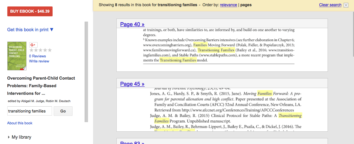354x144 pixels.
Task: Focus the transitioning families search field
Action: (x=30, y=111)
